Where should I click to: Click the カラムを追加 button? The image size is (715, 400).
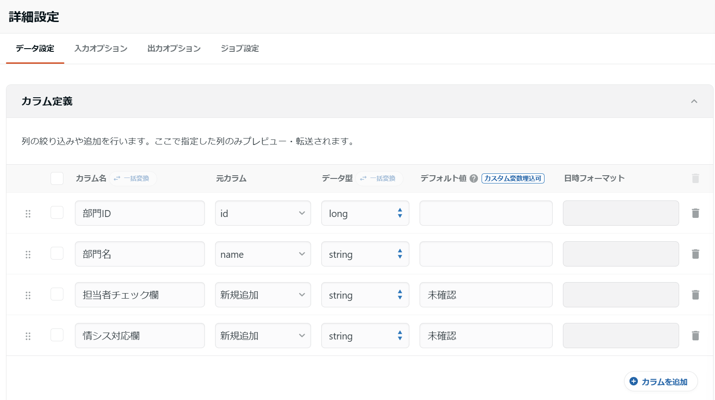pyautogui.click(x=661, y=381)
